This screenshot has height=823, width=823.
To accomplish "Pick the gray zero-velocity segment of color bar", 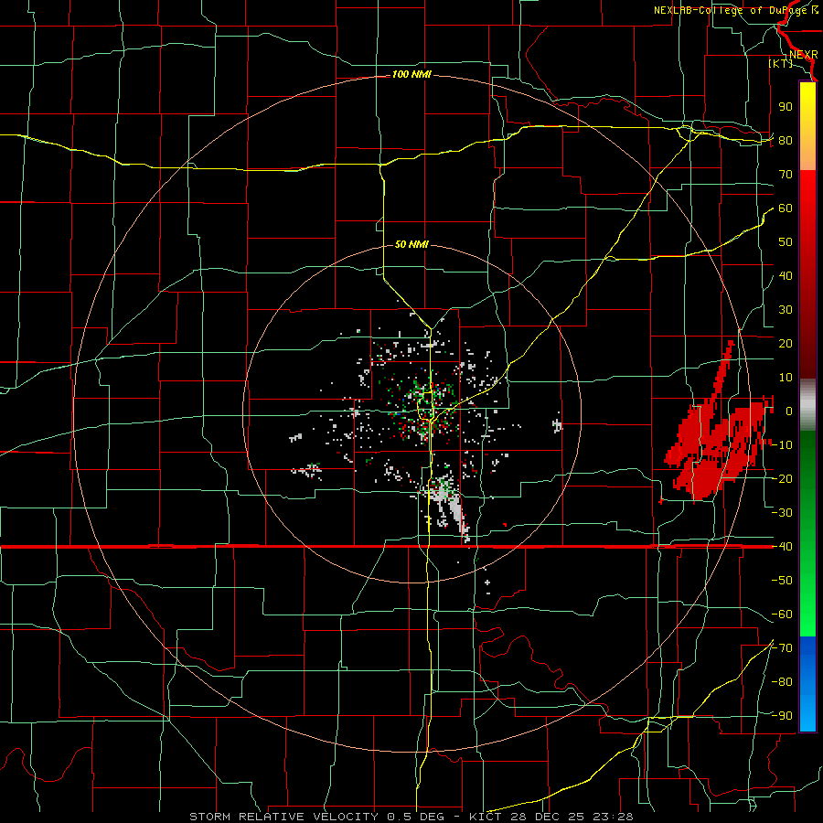I will (x=807, y=405).
